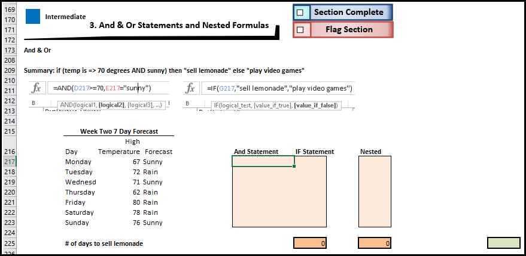This screenshot has width=526, height=256.
Task: Tick the Flag Section checkbox
Action: point(300,29)
